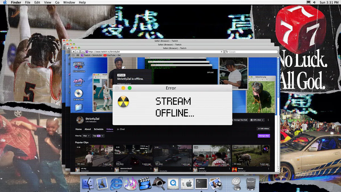Open Sherlock search dock icon
Viewport: 341px width, 192px height.
[159, 183]
